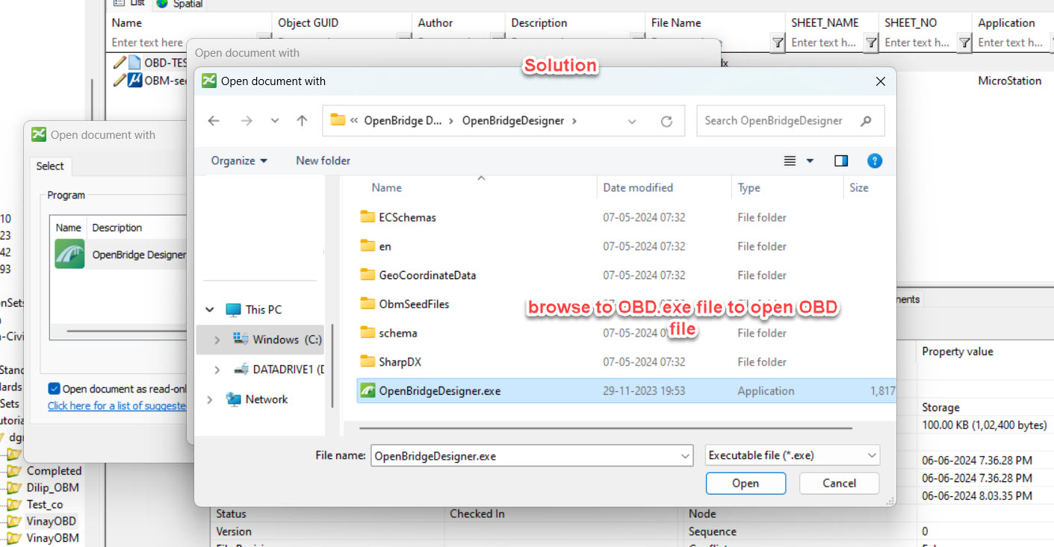Click Application filter text field
This screenshot has height=547, width=1054.
click(1013, 43)
